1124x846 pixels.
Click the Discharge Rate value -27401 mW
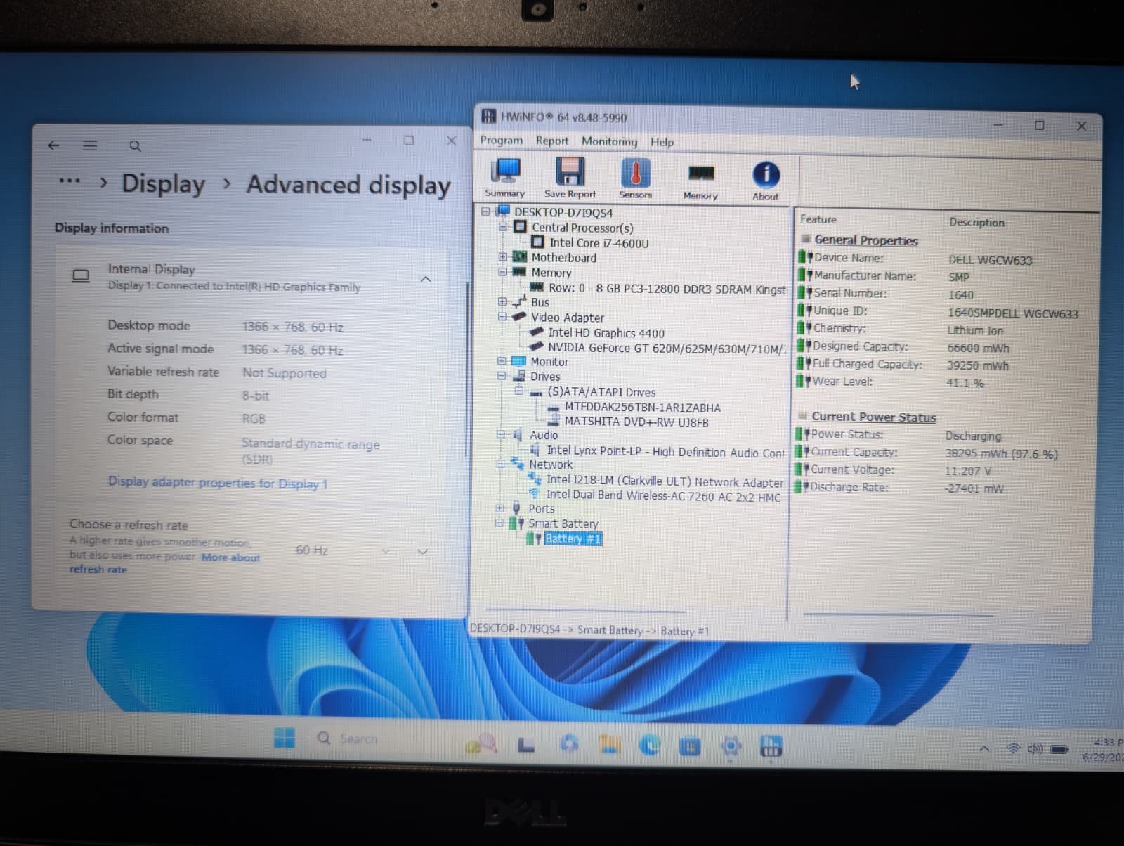pyautogui.click(x=974, y=488)
